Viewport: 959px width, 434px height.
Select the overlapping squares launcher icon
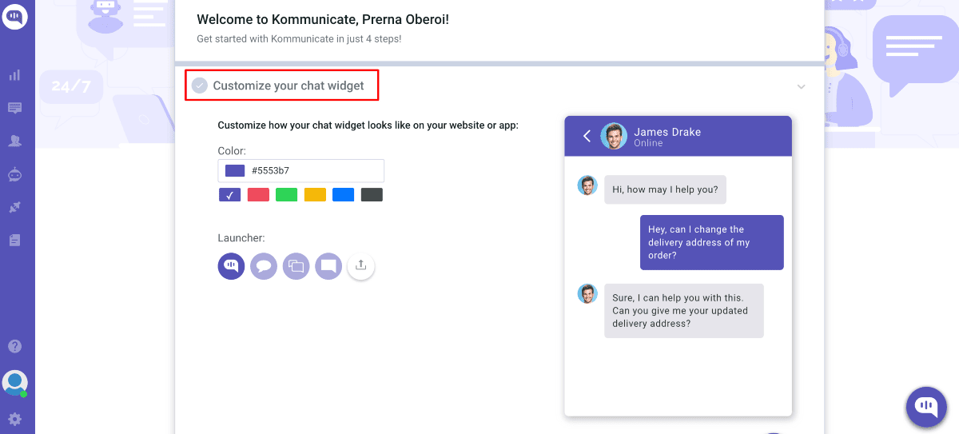point(296,265)
